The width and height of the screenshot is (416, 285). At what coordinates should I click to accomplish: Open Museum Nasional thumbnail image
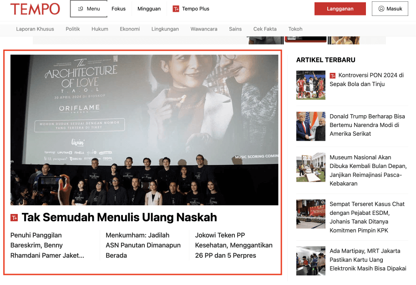pyautogui.click(x=311, y=167)
